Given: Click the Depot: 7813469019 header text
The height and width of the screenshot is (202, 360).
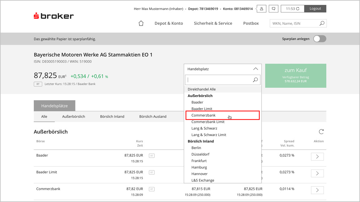Looking at the screenshot, I should pyautogui.click(x=203, y=9).
